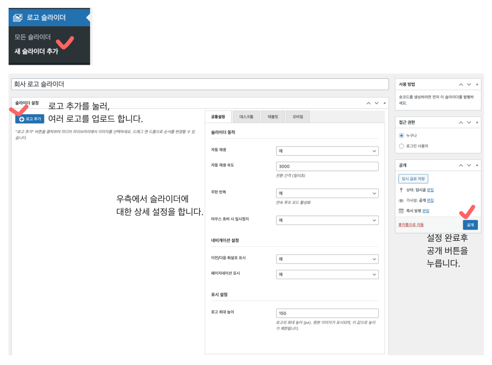Click the 로고 추가 button
The height and width of the screenshot is (365, 492).
pos(30,119)
